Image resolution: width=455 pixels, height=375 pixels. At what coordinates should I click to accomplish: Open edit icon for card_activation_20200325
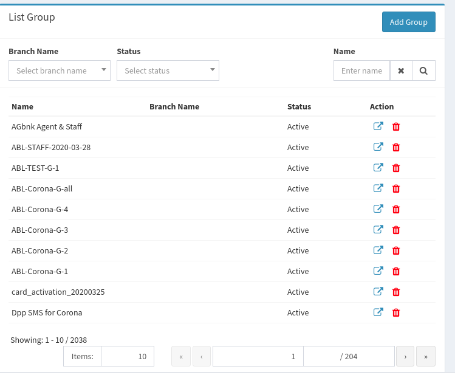pos(378,291)
